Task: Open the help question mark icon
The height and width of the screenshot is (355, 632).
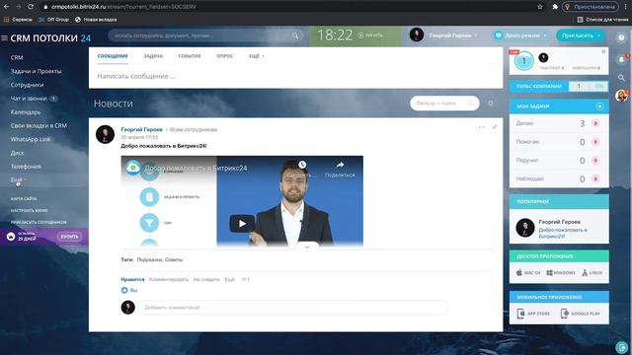Action: point(621,37)
